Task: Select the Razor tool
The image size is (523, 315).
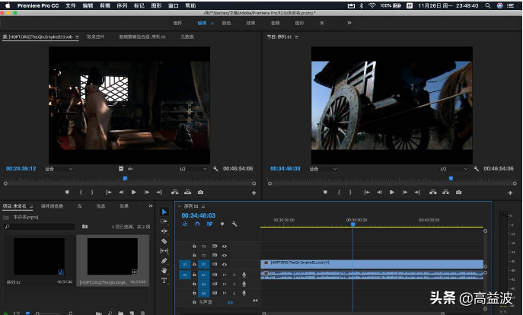Action: pos(164,241)
